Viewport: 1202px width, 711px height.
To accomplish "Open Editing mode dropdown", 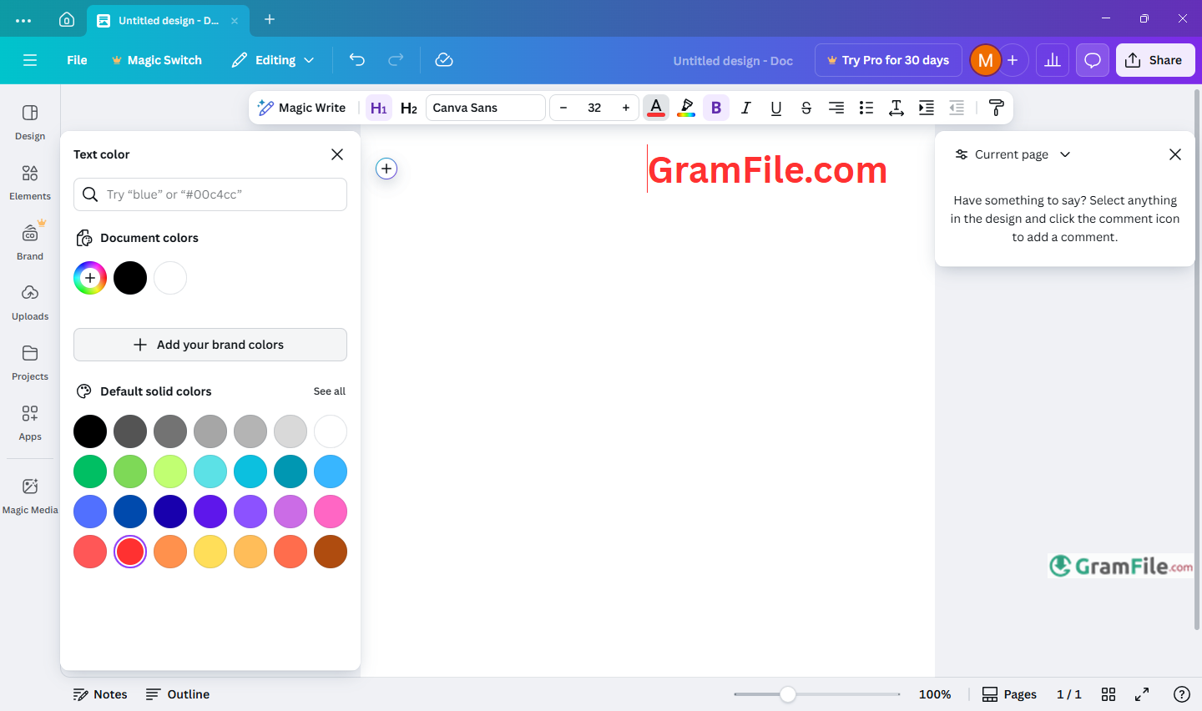I will pyautogui.click(x=273, y=60).
